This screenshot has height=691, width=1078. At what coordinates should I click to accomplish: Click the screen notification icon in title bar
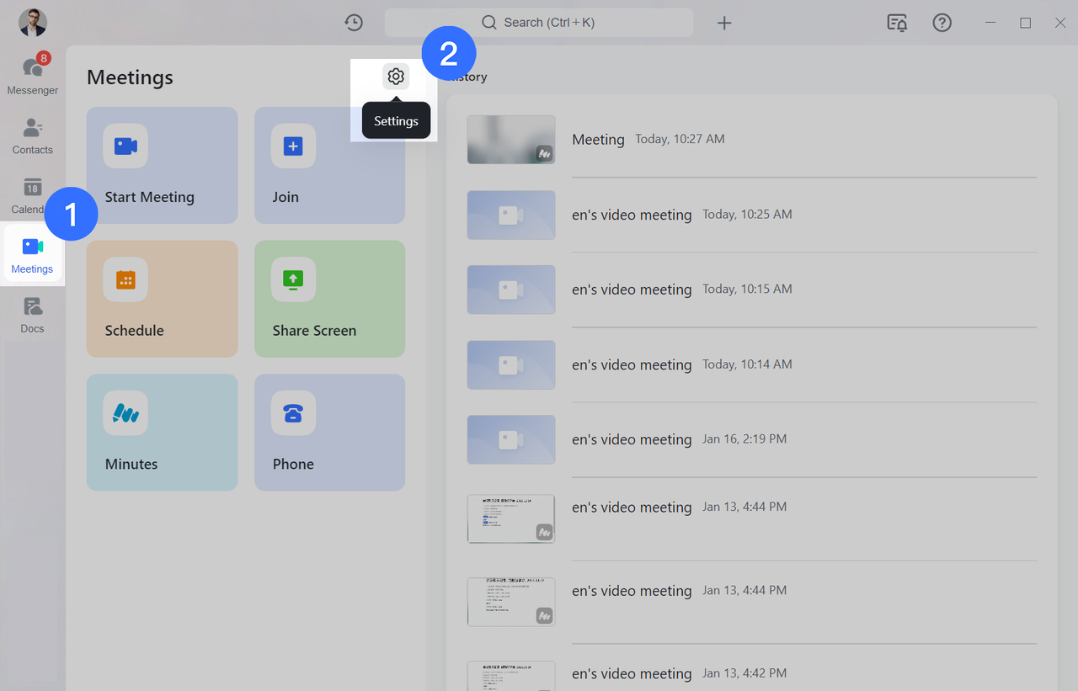897,23
